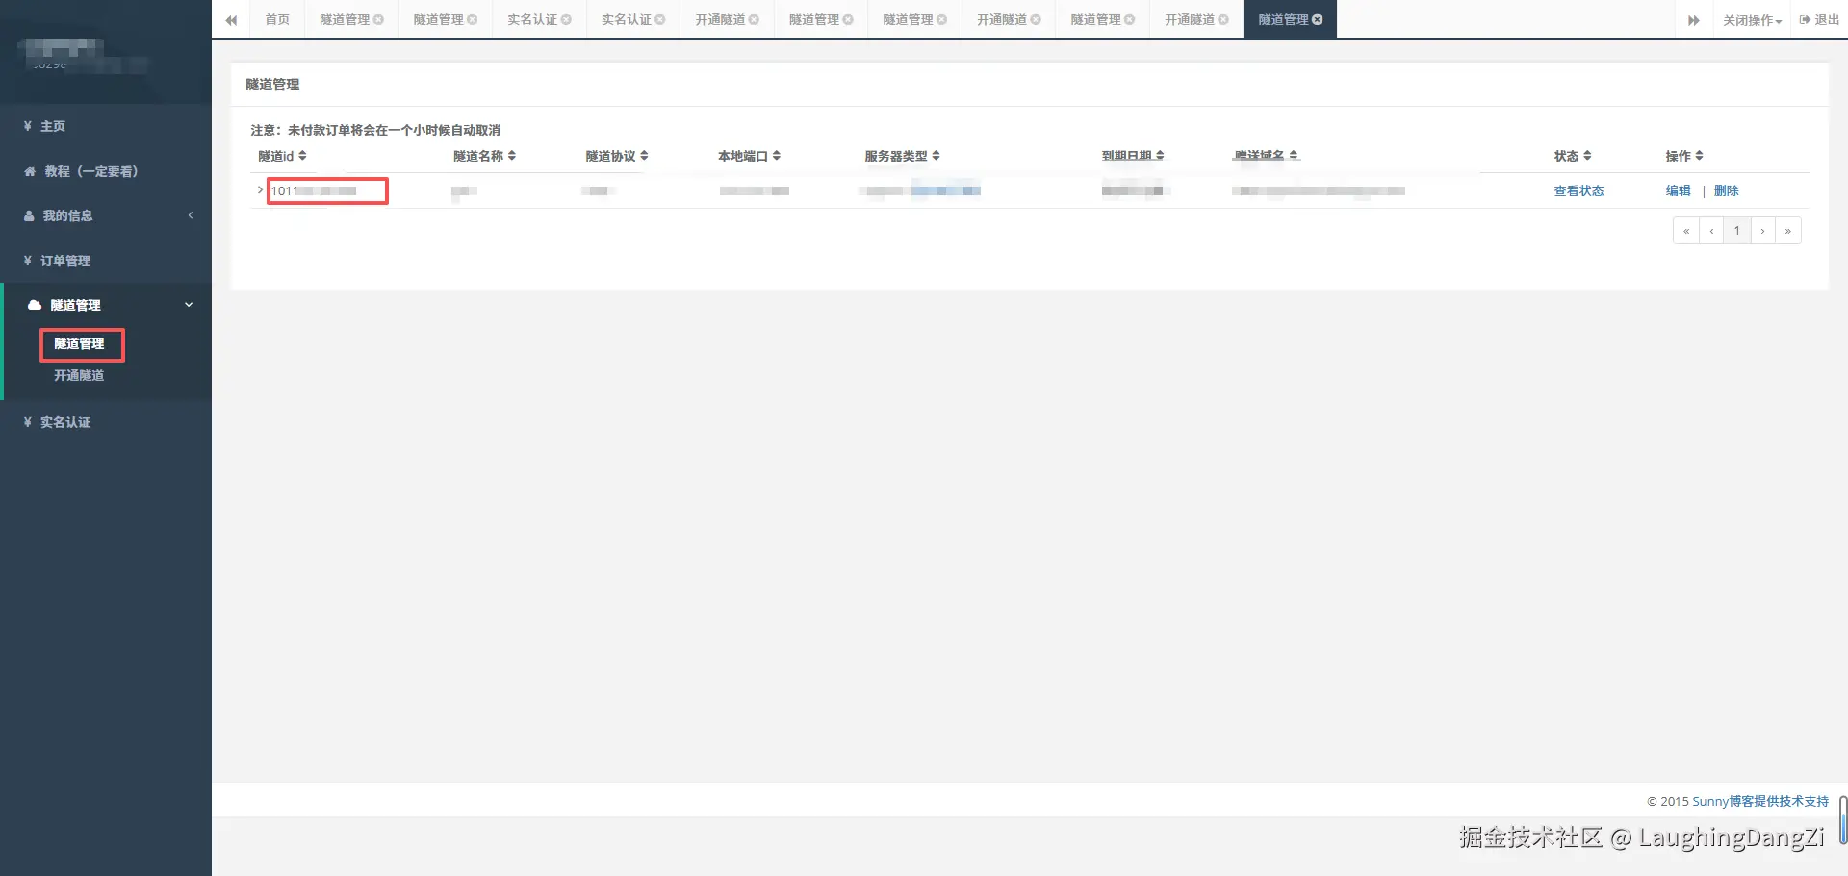Collapse the 隧道管理 sidebar chevron
1848x876 pixels.
point(189,305)
